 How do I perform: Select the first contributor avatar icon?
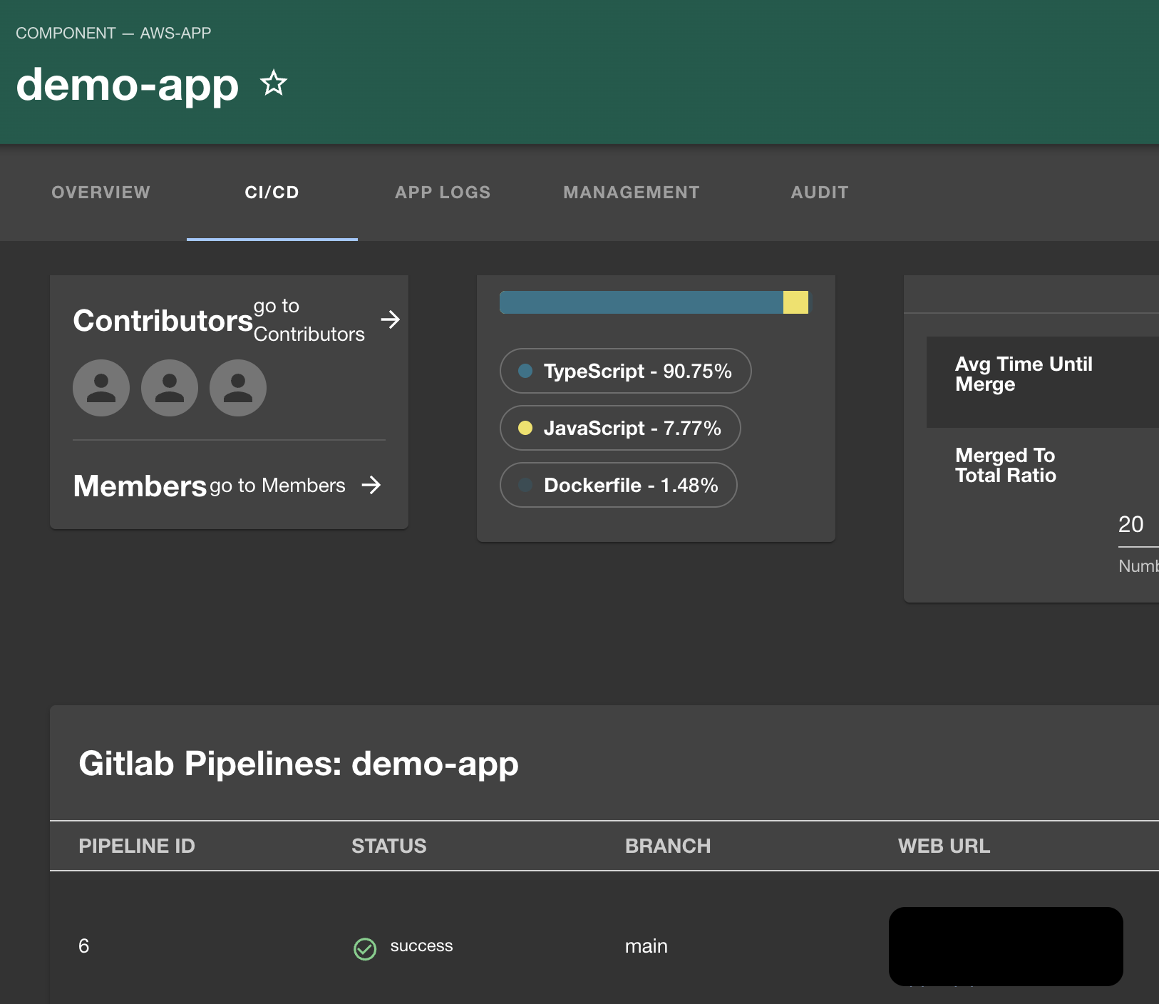pos(101,387)
